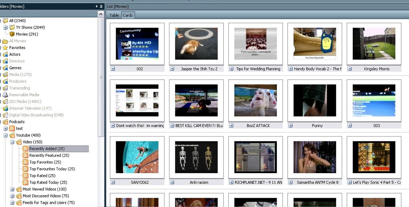Click the TV Shows folder icon
Viewport: 409px width, 207px height.
[x=12, y=27]
